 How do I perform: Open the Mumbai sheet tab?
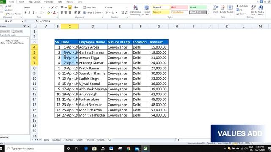(69, 140)
